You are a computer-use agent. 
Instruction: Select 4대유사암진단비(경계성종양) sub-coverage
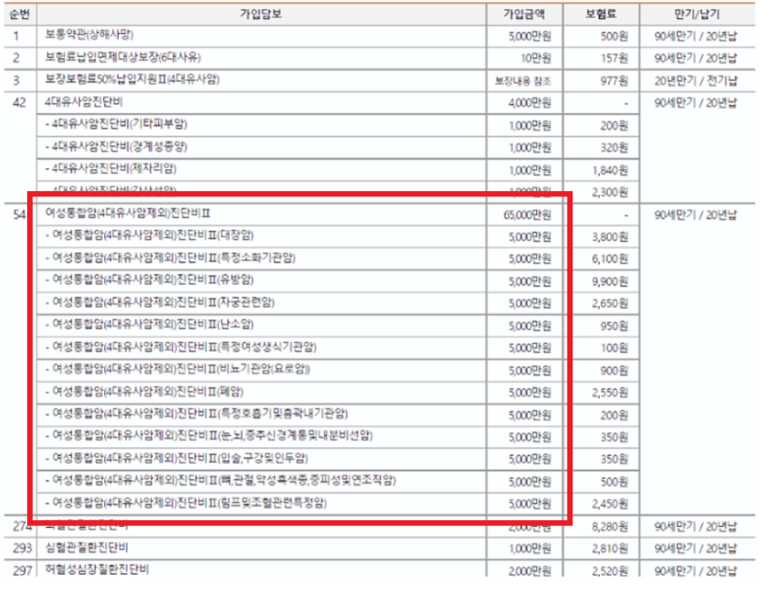(x=116, y=147)
